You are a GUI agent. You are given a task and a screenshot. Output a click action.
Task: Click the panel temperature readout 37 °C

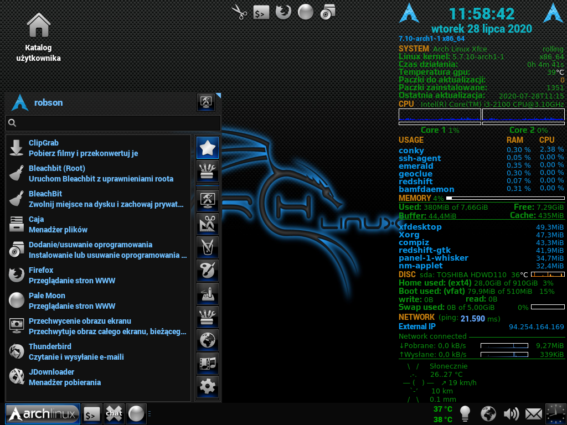coord(443,409)
